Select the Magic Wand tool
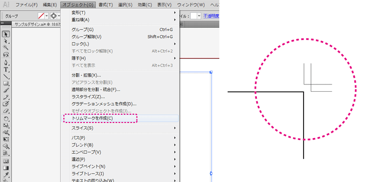The image size is (366, 182). (x=6, y=48)
